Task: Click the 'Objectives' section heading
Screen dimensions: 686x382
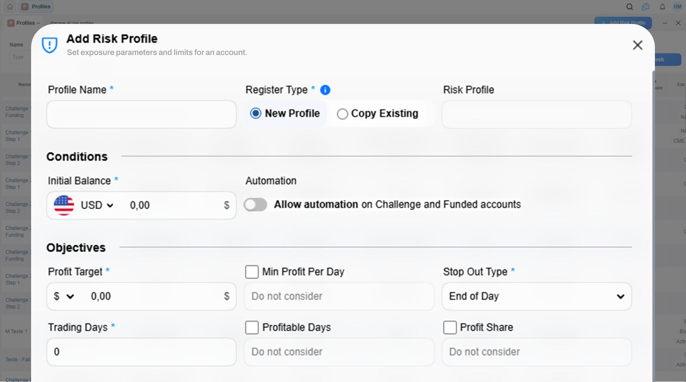Action: tap(76, 248)
